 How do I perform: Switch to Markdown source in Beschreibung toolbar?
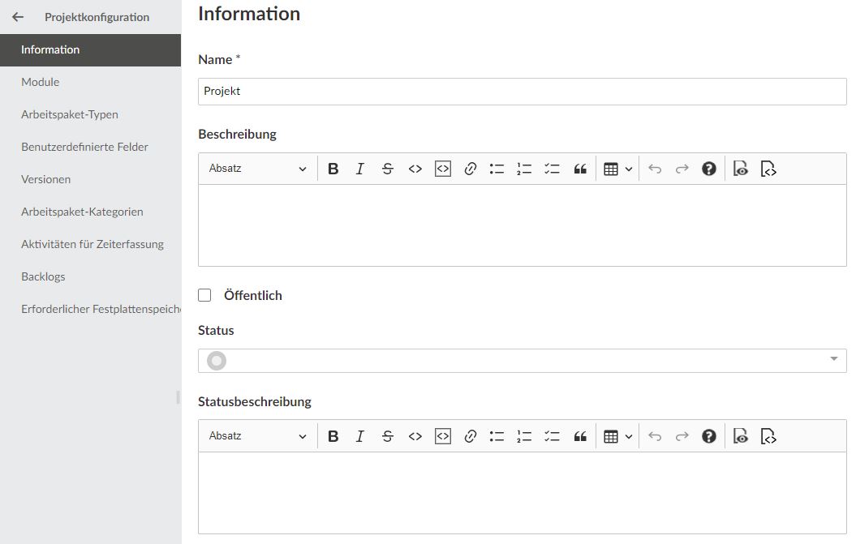tap(768, 169)
